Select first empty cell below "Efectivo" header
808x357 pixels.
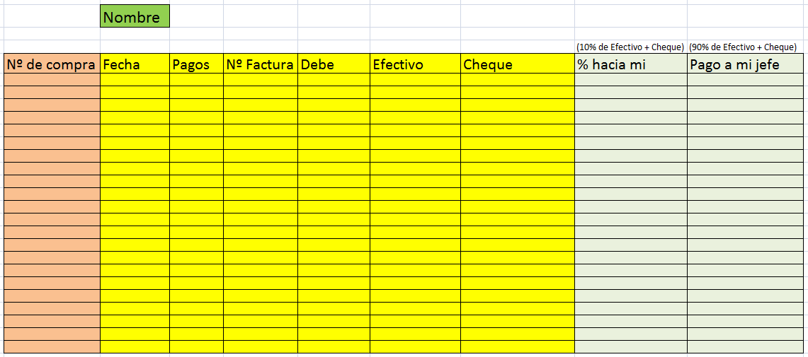click(x=415, y=80)
